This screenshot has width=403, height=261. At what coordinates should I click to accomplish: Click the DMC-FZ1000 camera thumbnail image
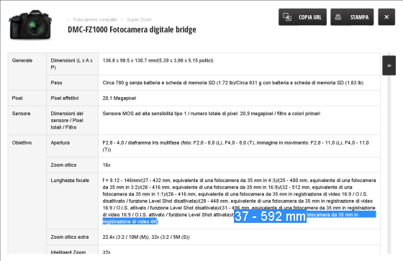(x=30, y=24)
